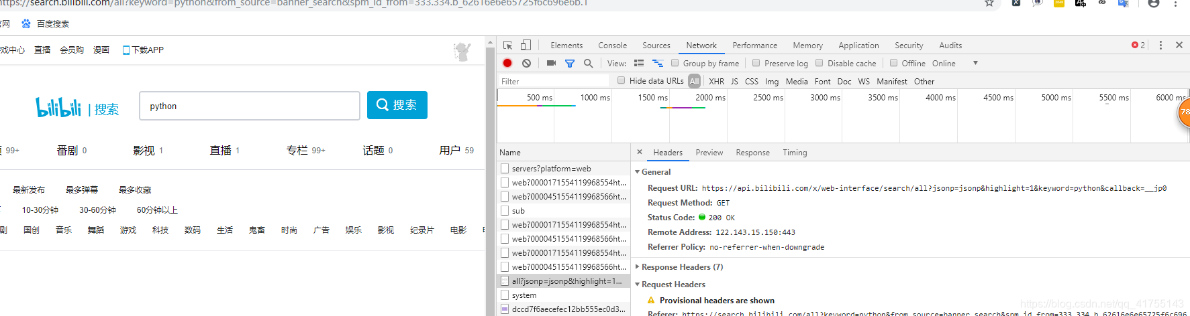Activate the DevTools inspect element picker icon

click(507, 46)
